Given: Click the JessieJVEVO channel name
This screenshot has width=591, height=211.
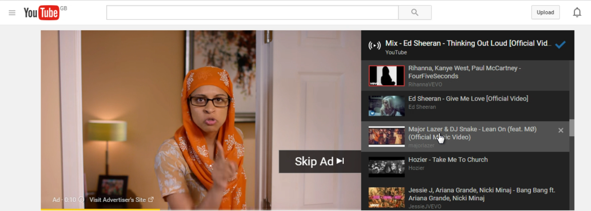Looking at the screenshot, I should click(425, 207).
